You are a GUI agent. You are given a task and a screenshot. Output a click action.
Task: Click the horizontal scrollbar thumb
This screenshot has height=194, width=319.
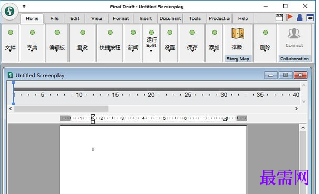point(61,109)
